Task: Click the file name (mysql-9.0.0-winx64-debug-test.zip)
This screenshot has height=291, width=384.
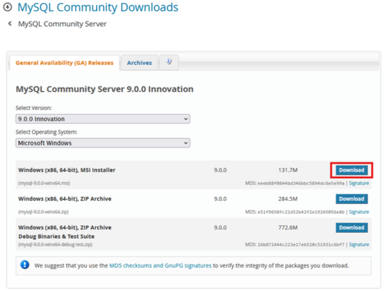Action: tap(55, 244)
